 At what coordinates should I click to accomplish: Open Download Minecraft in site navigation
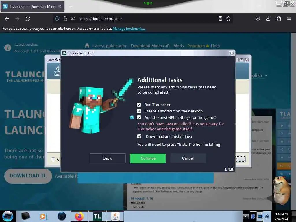pos(150,46)
